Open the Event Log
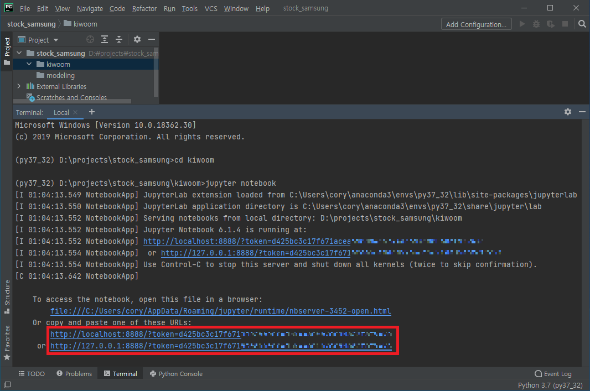The height and width of the screenshot is (391, 590). [x=553, y=374]
